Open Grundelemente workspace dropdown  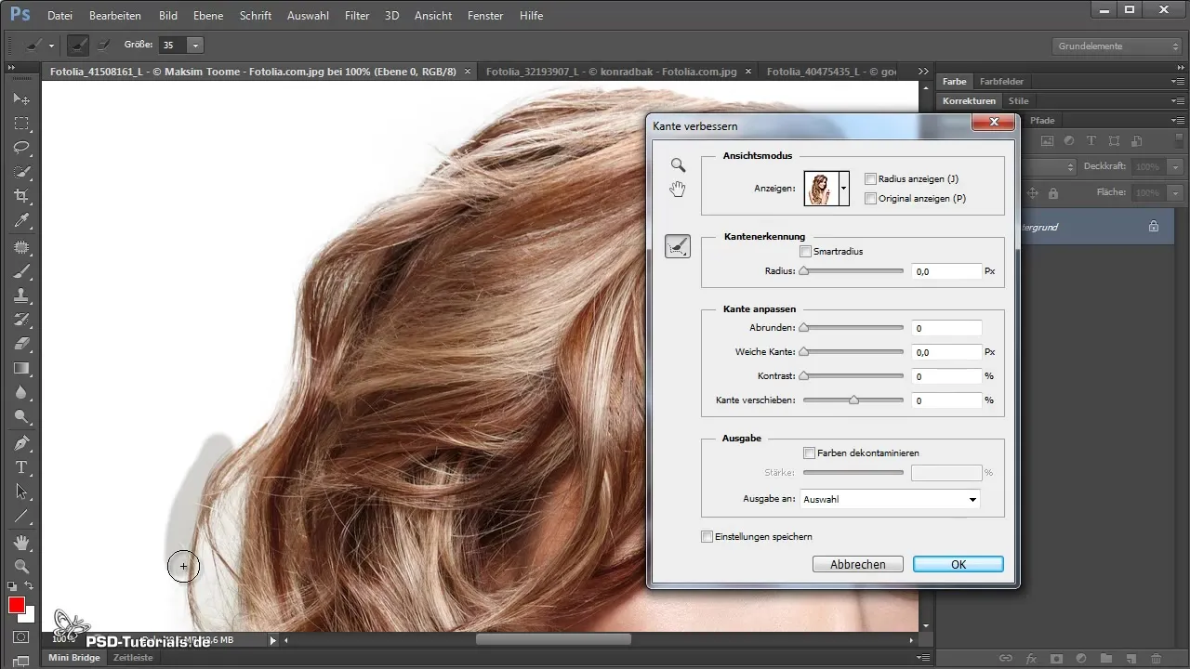tap(1118, 46)
